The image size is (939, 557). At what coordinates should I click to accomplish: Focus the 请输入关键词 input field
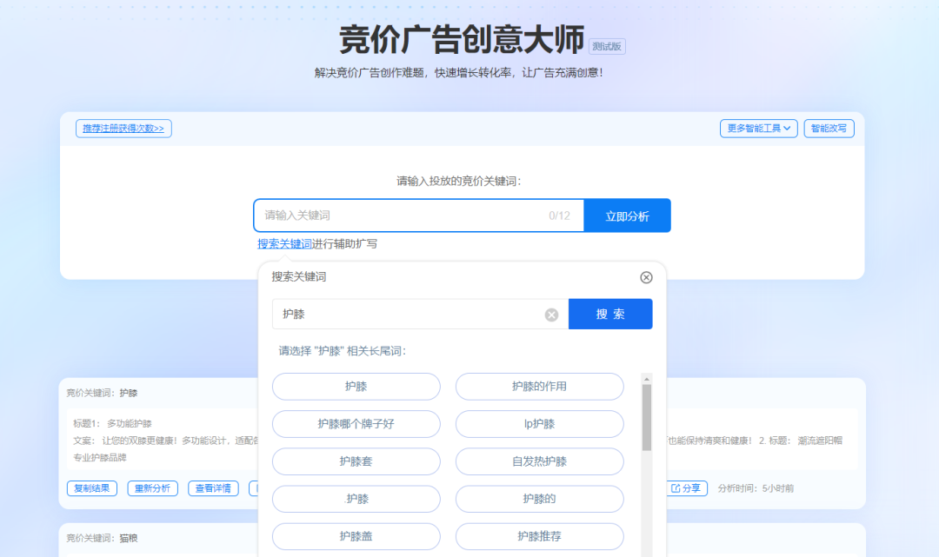(418, 216)
